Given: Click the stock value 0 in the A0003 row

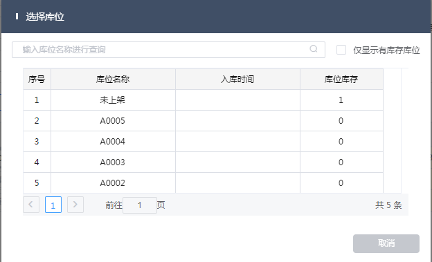Looking at the screenshot, I should click(x=341, y=162).
